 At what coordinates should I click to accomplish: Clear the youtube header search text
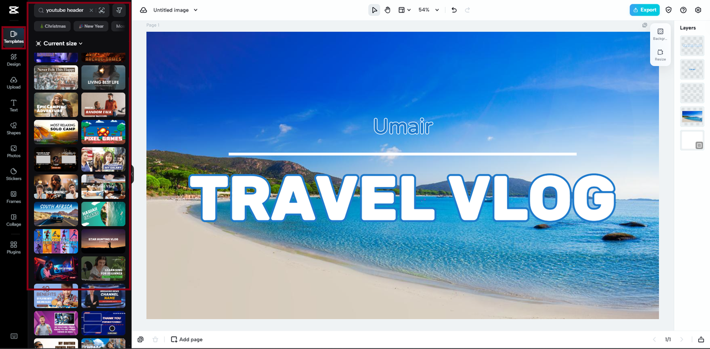[x=92, y=10]
